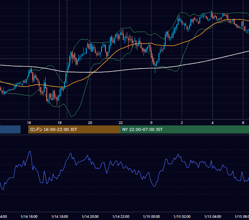
Task: Click the 1/14 18:00 date label
Action: pyautogui.click(x=60, y=217)
